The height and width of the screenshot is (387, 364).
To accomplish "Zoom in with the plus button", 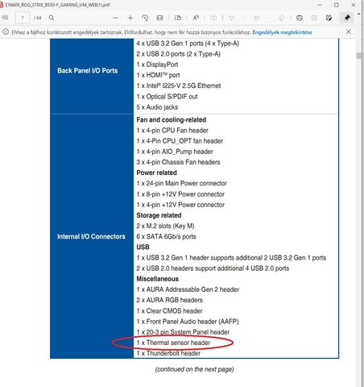I will [x=130, y=18].
